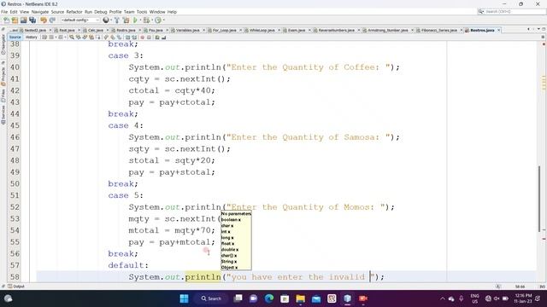
Task: Click the Redo toolbar icon
Action: point(52,20)
